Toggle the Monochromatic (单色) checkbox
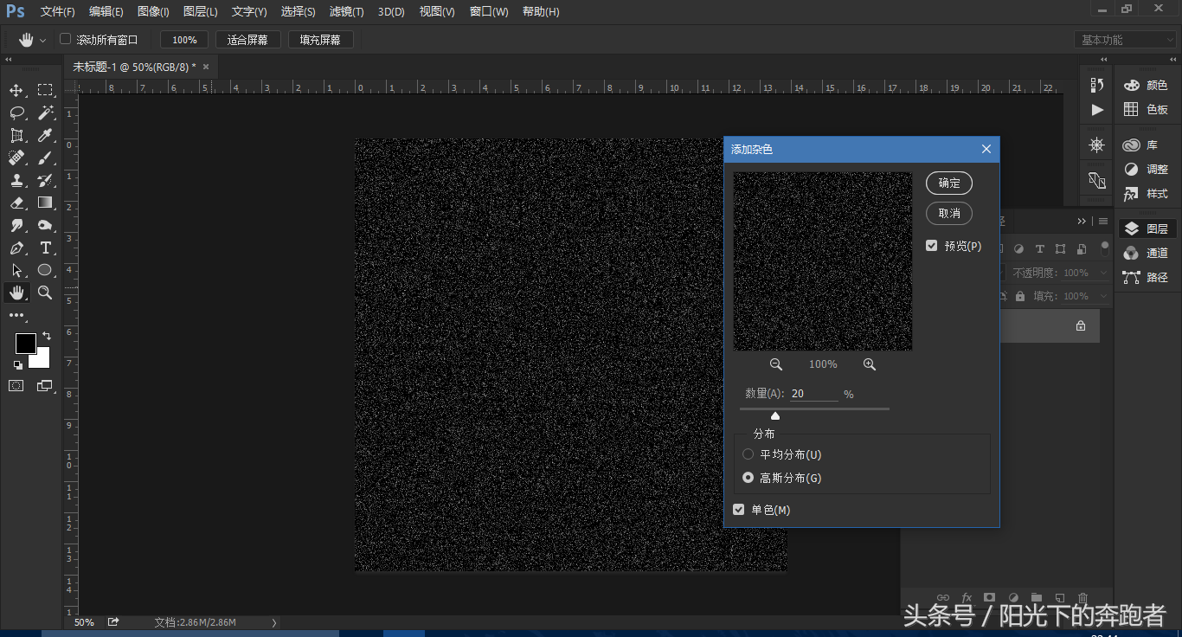The width and height of the screenshot is (1182, 637). click(739, 510)
